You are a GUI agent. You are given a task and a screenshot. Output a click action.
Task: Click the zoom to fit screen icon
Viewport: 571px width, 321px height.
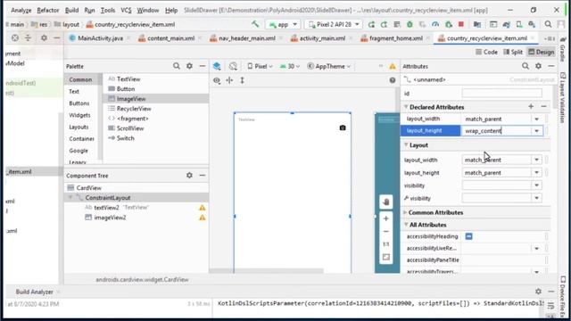click(x=386, y=258)
